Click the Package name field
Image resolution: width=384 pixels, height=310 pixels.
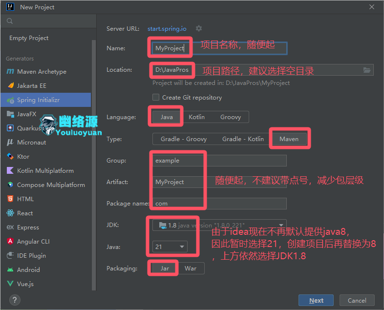pyautogui.click(x=219, y=204)
